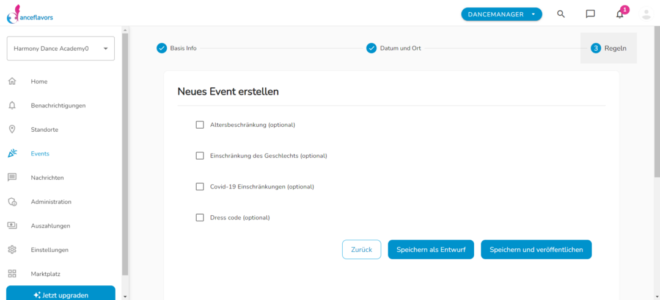Open the search magnifier icon

pos(560,14)
